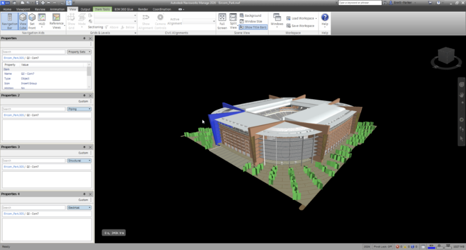The height and width of the screenshot is (250, 466).
Task: Open the Render tab
Action: [x=143, y=9]
